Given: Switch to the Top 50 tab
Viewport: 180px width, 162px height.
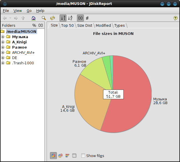Looking at the screenshot, I should (x=67, y=25).
